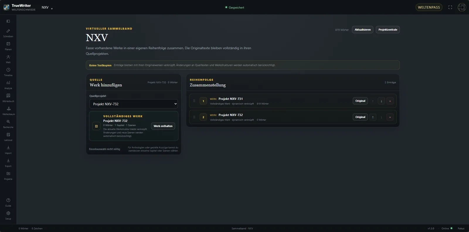Show the Timeline view
The height and width of the screenshot is (232, 469).
tap(8, 72)
